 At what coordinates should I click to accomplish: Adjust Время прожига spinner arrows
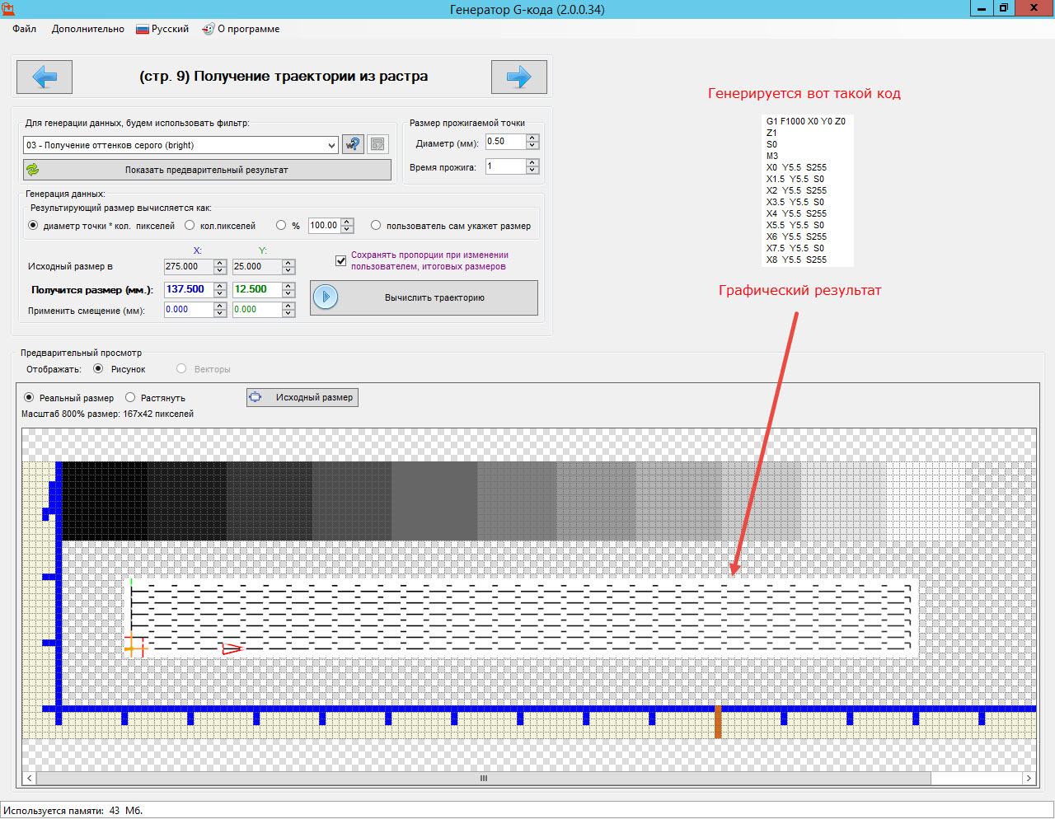pos(532,166)
